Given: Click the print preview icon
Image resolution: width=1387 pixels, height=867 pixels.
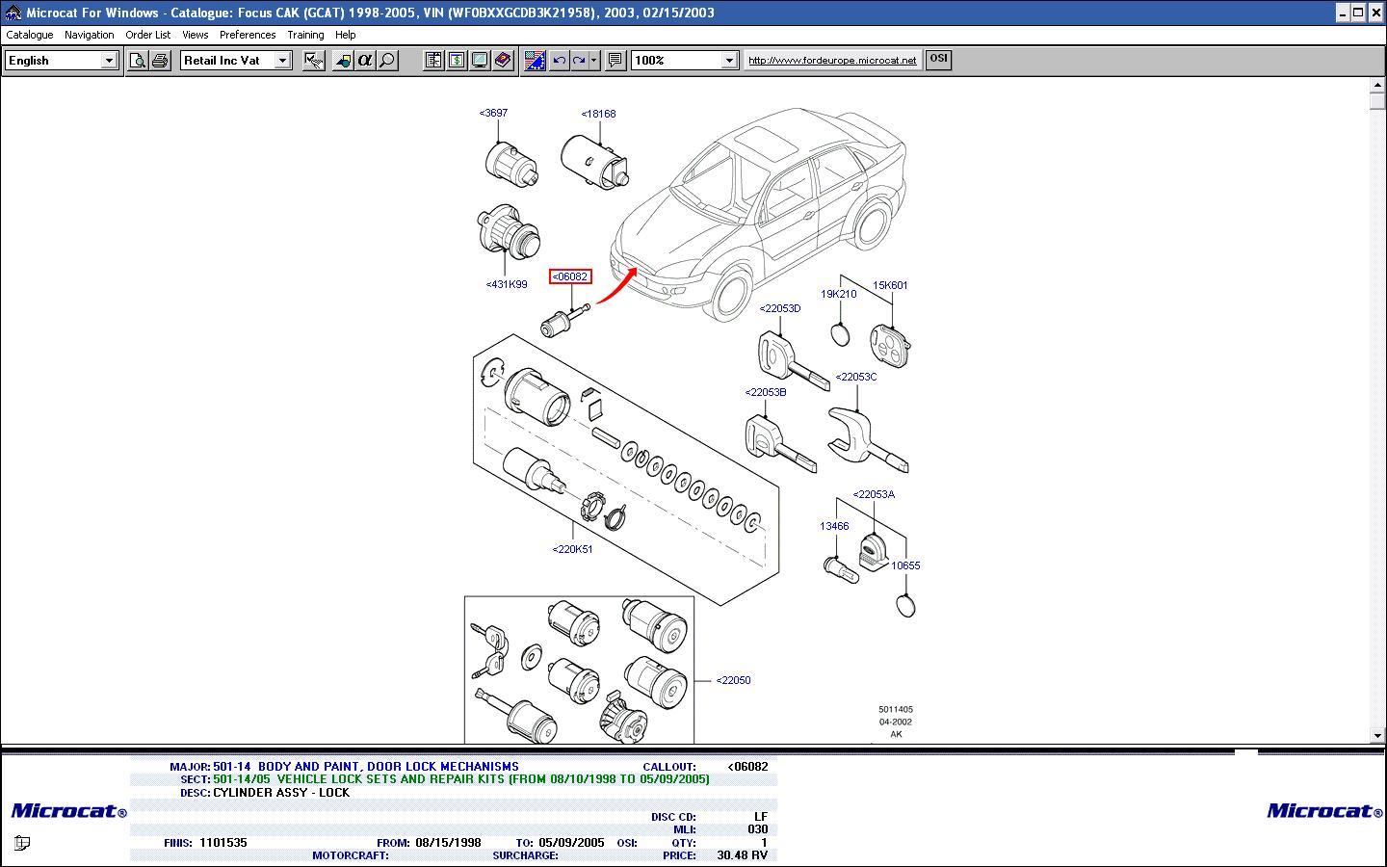Looking at the screenshot, I should pos(138,61).
